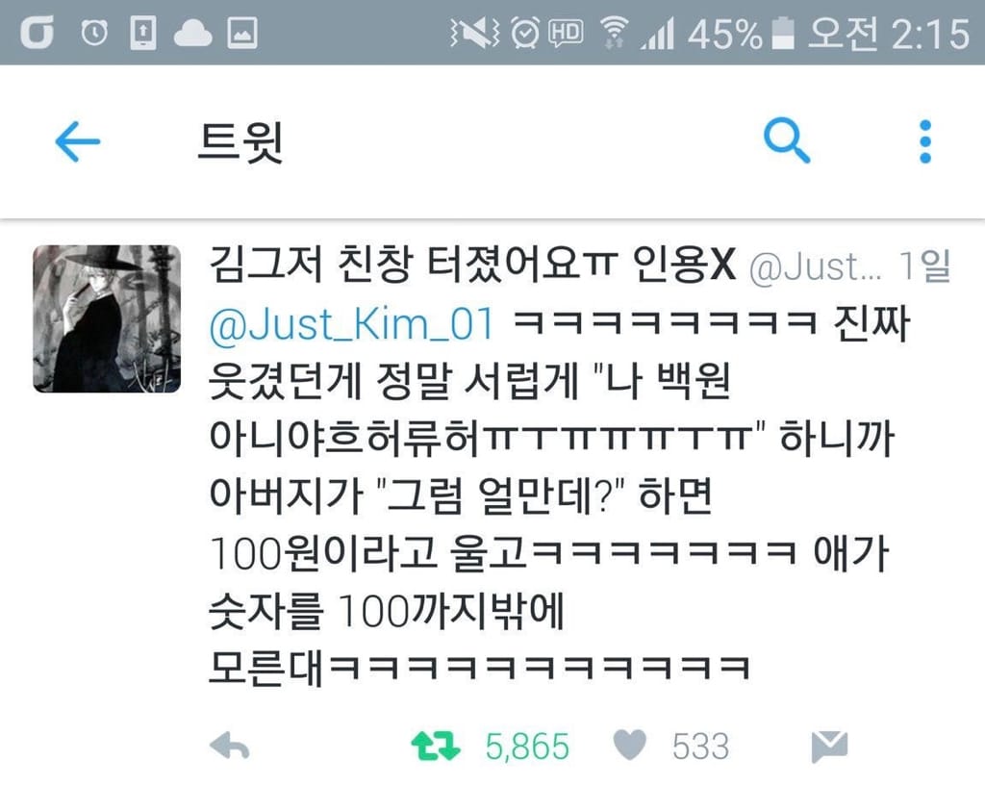Viewport: 985px width, 785px height.
Task: Tap the truncated @Just... handle text
Action: click(x=816, y=266)
